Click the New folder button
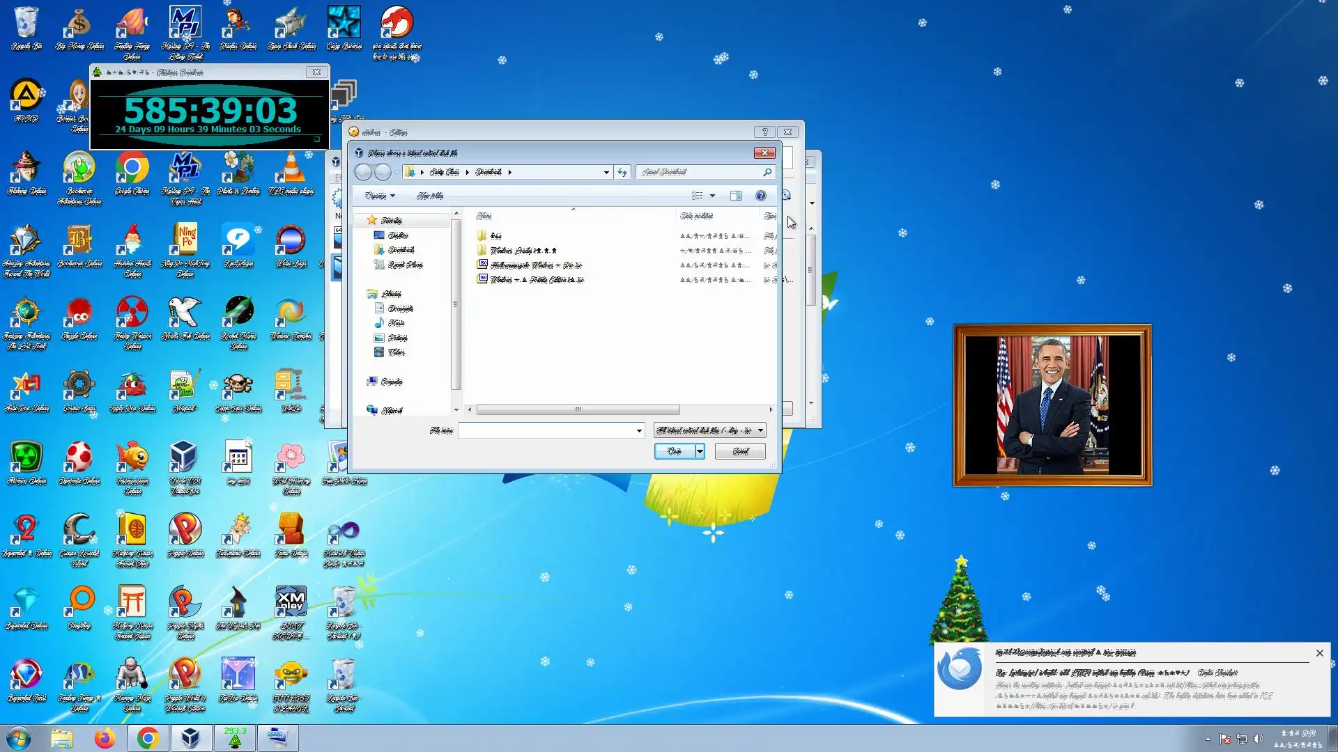Viewport: 1338px width, 752px height. point(430,196)
